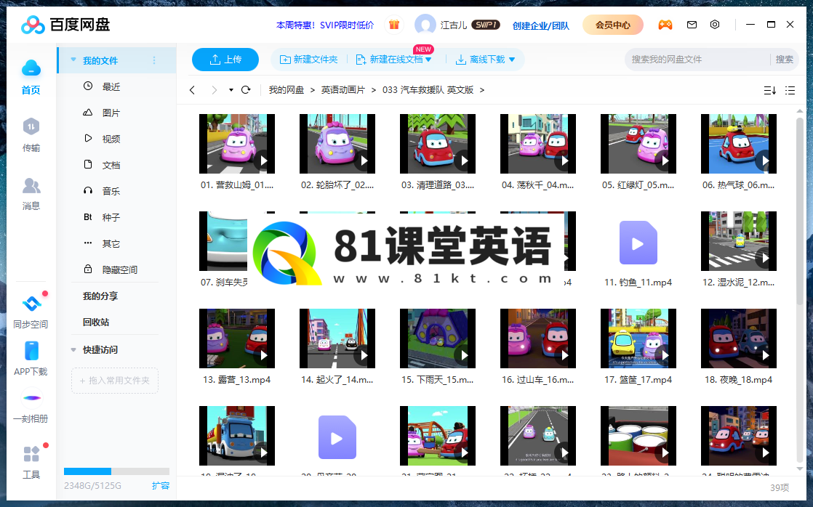Go back with the left arrow
The width and height of the screenshot is (813, 507).
(193, 90)
